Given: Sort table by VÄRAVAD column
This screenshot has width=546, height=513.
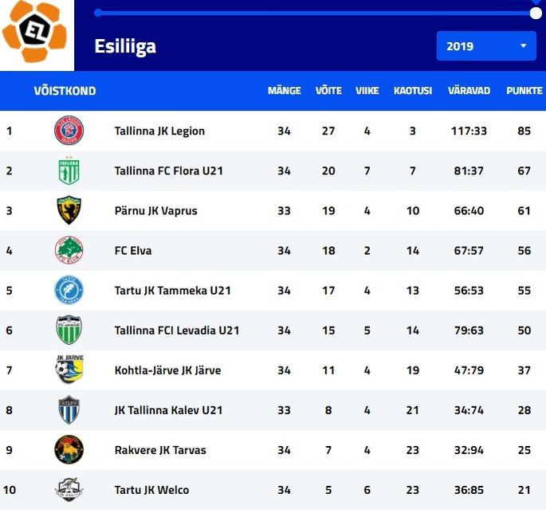Looking at the screenshot, I should pos(469,91).
